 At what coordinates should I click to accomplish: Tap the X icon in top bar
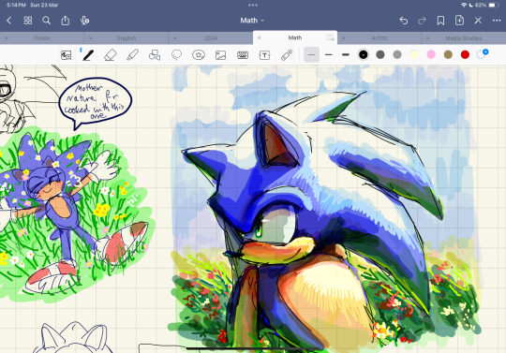click(478, 21)
